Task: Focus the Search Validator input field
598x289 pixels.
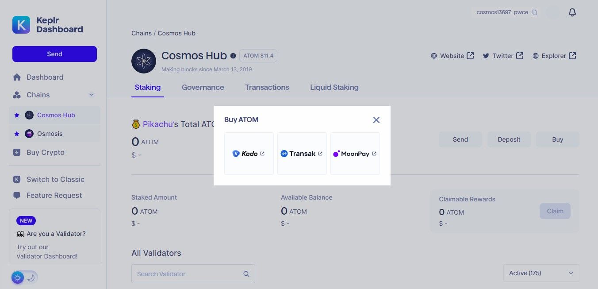Action: pos(193,274)
